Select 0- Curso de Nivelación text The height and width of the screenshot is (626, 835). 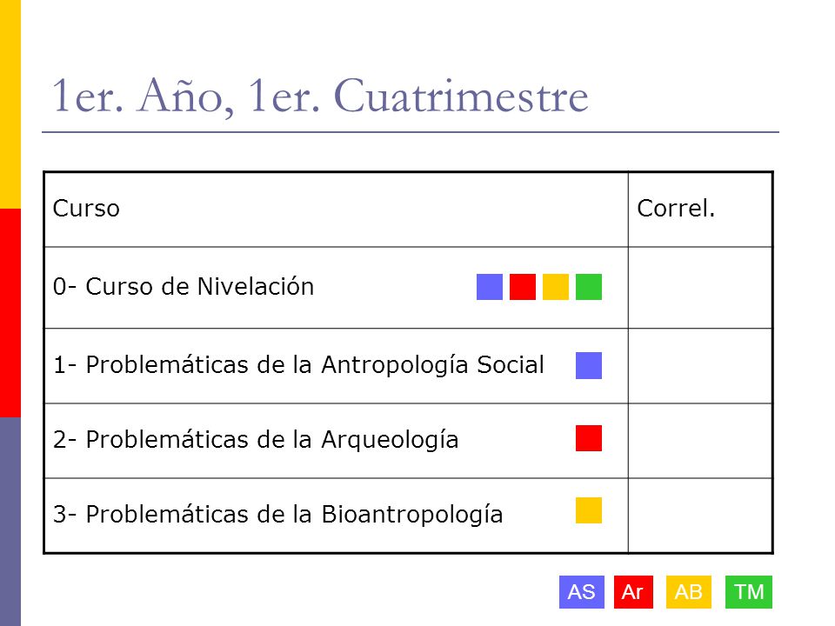click(184, 286)
